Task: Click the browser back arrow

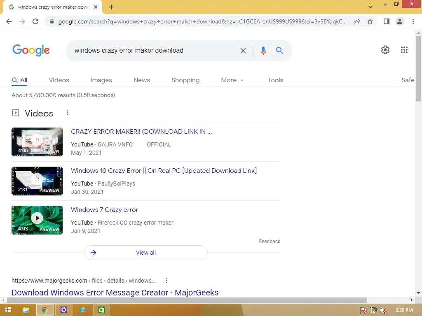Action: click(9, 21)
